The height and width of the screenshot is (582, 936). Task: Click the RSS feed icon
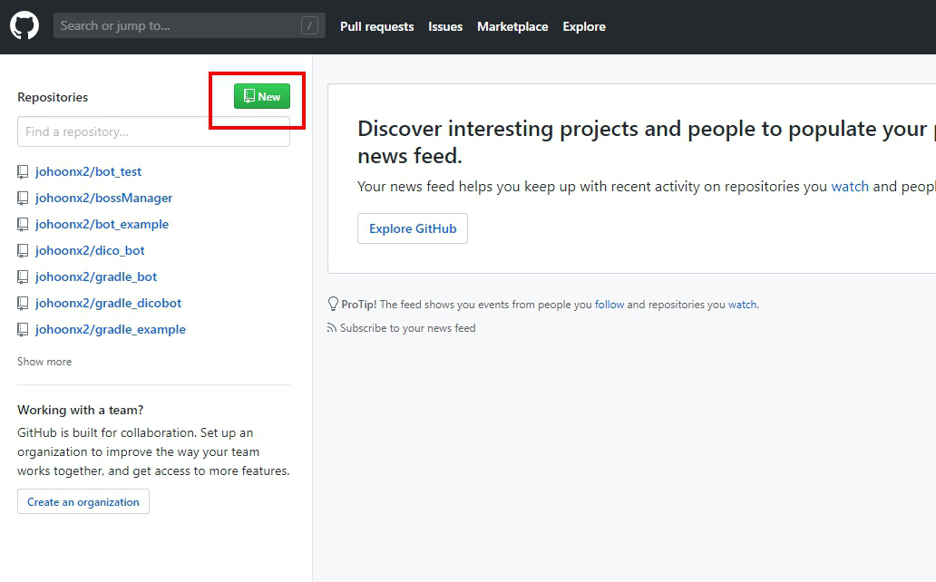[332, 327]
